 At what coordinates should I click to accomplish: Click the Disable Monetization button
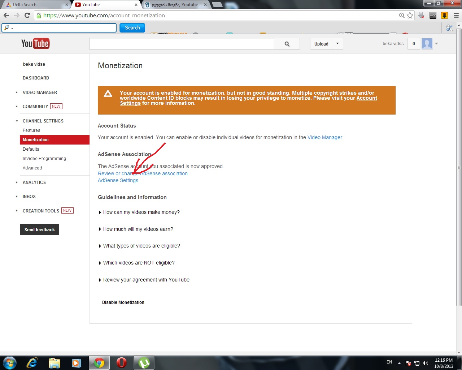pyautogui.click(x=123, y=302)
